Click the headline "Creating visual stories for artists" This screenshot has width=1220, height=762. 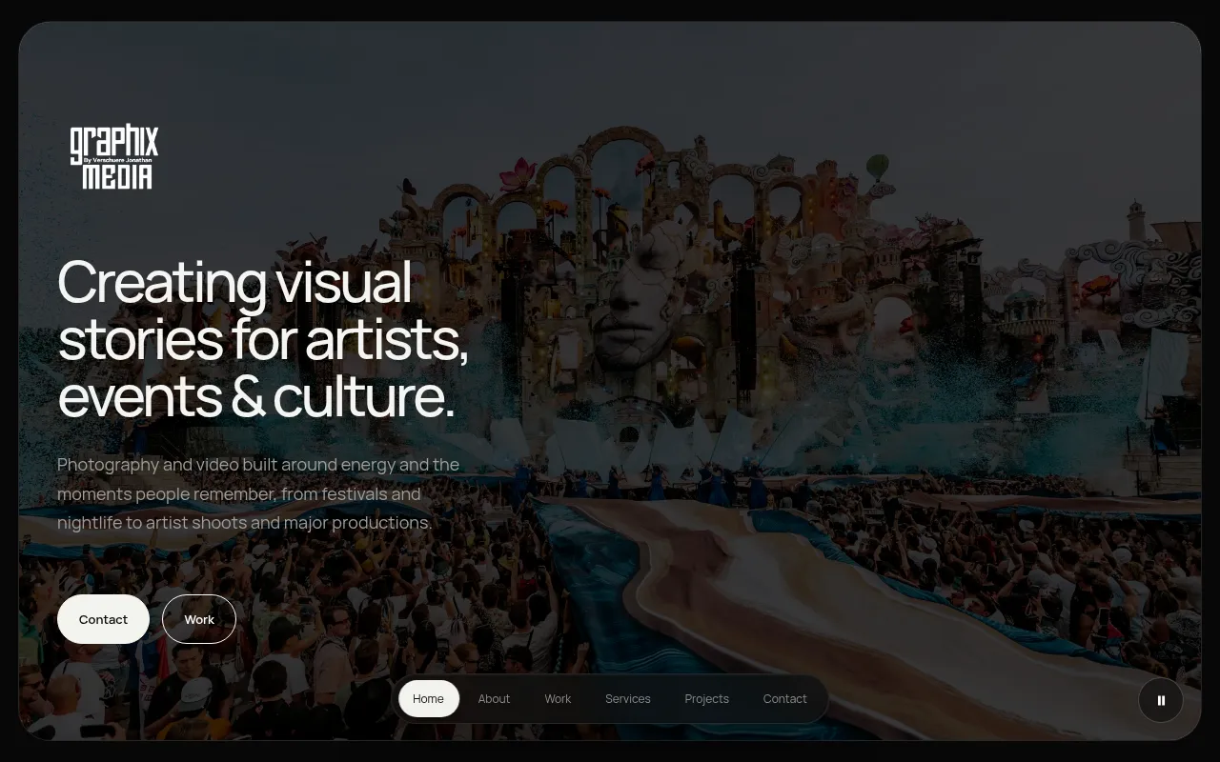(x=263, y=339)
